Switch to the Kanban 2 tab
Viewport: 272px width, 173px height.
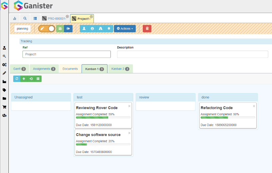(120, 69)
